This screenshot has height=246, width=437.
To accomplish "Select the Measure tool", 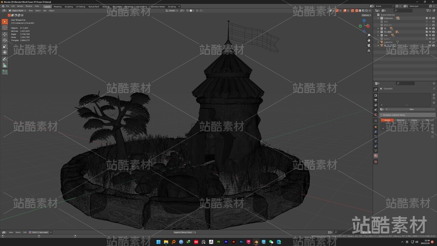I will (x=5, y=65).
